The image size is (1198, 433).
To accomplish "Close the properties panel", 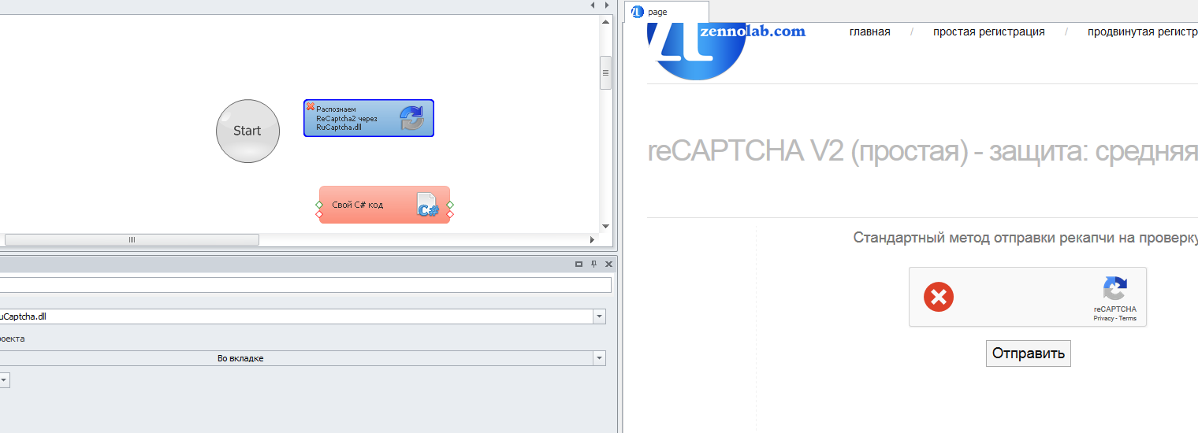I will point(608,265).
